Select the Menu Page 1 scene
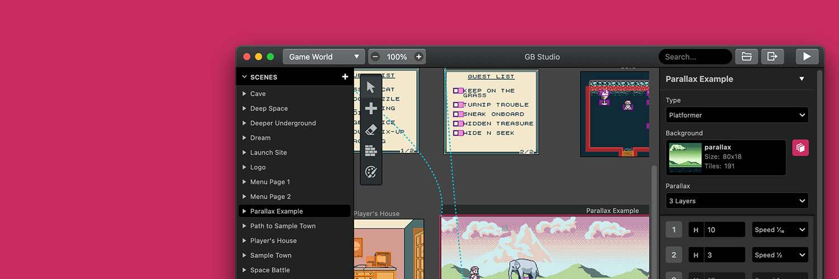The width and height of the screenshot is (839, 279). tap(295, 182)
